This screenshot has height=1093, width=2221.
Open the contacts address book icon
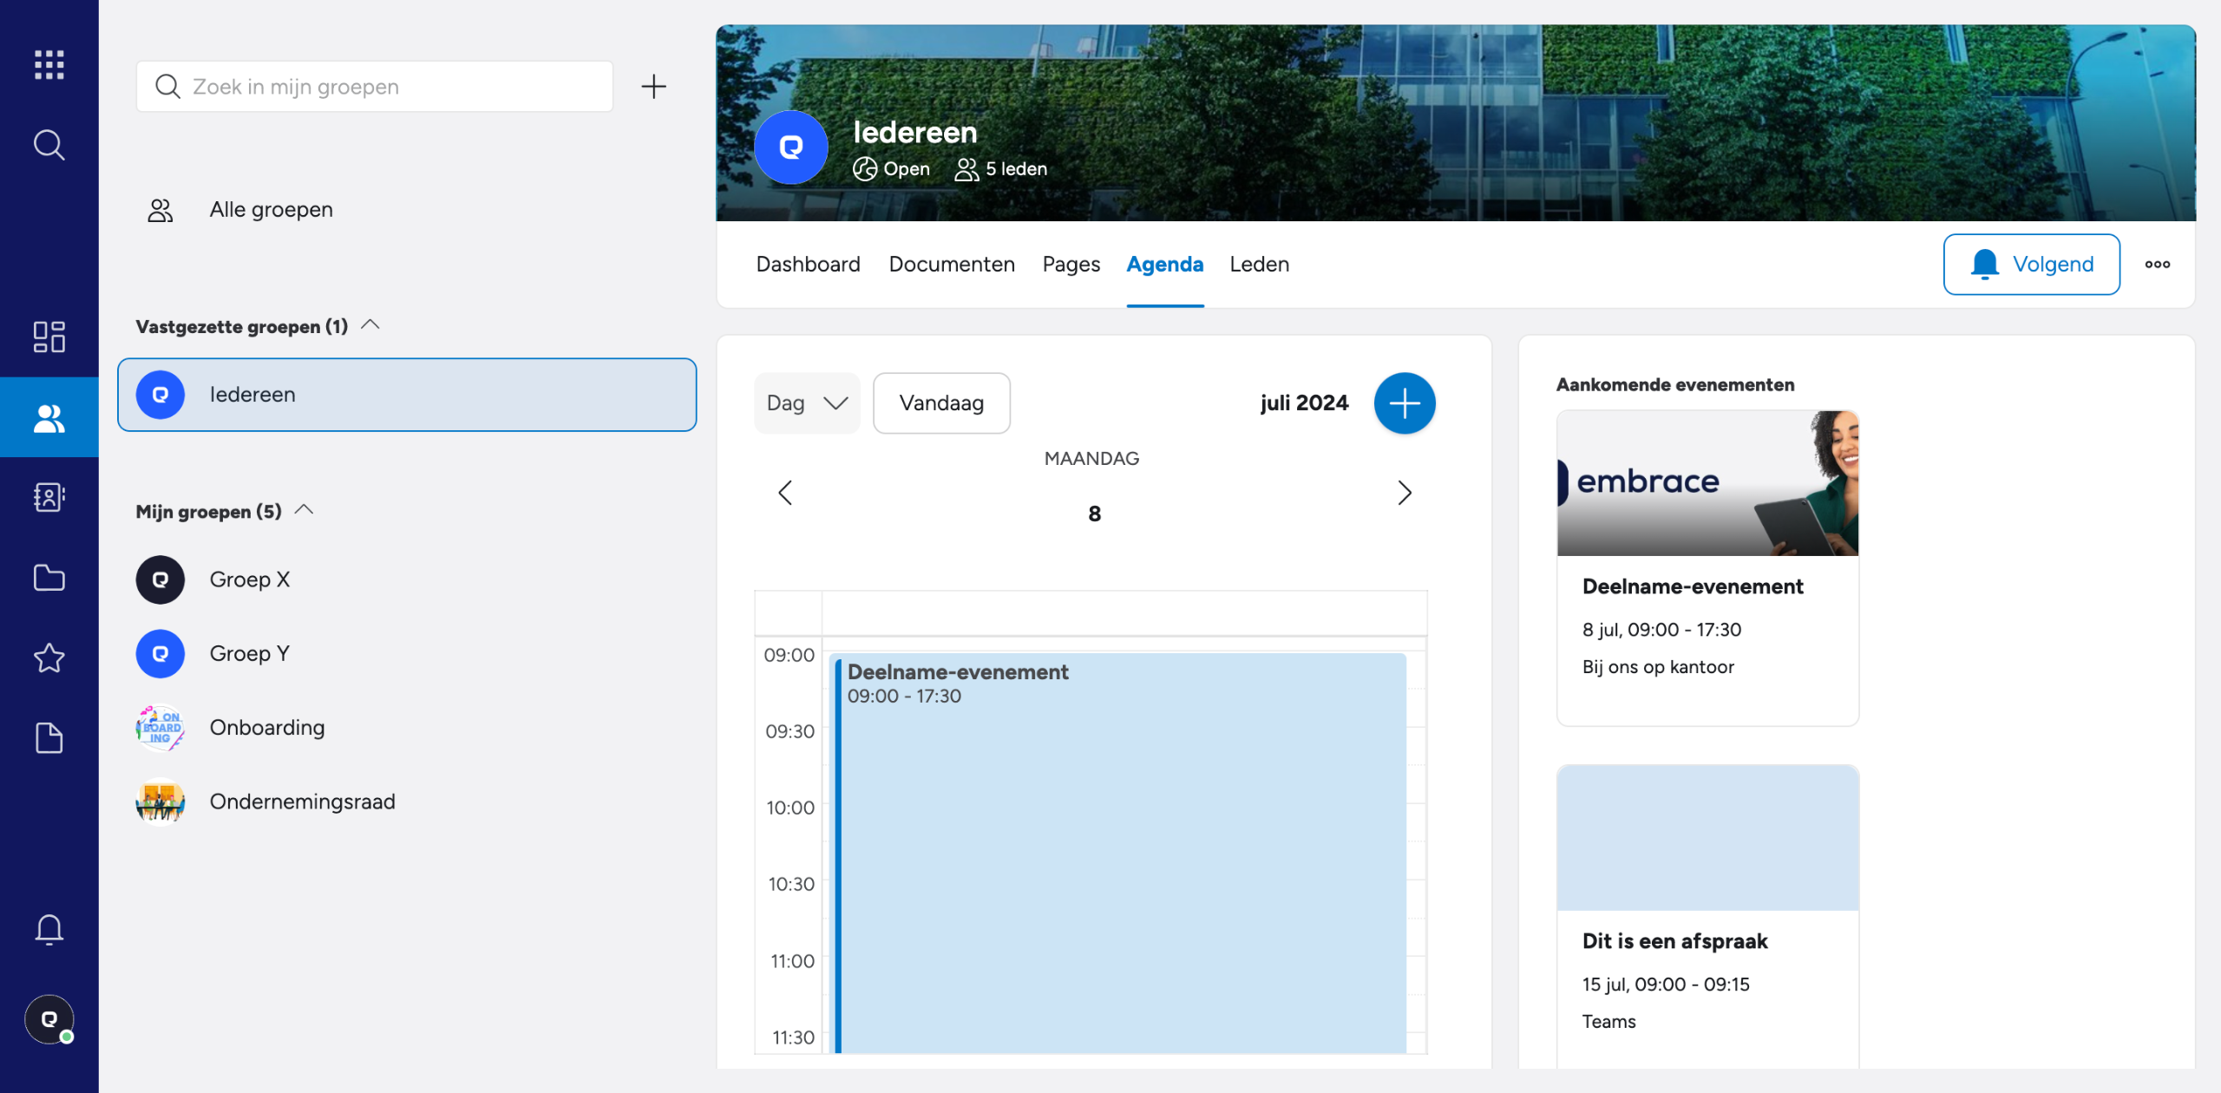pos(49,497)
